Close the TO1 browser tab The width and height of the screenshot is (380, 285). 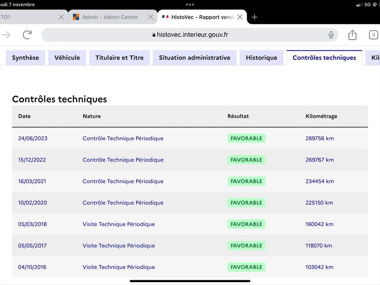click(x=61, y=17)
